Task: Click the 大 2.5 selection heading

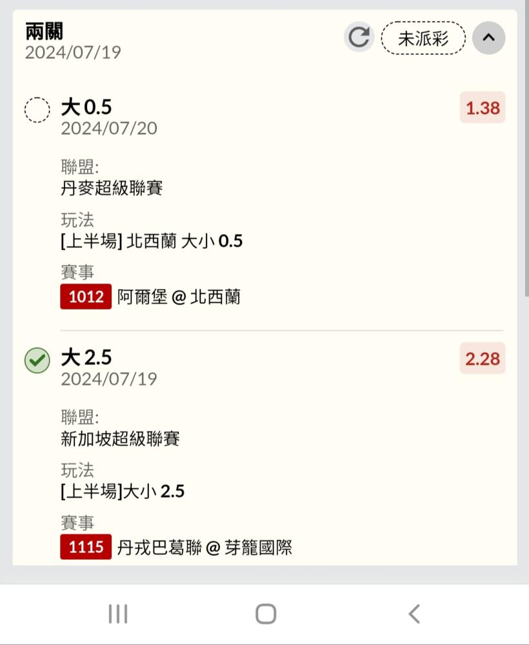Action: tap(86, 357)
